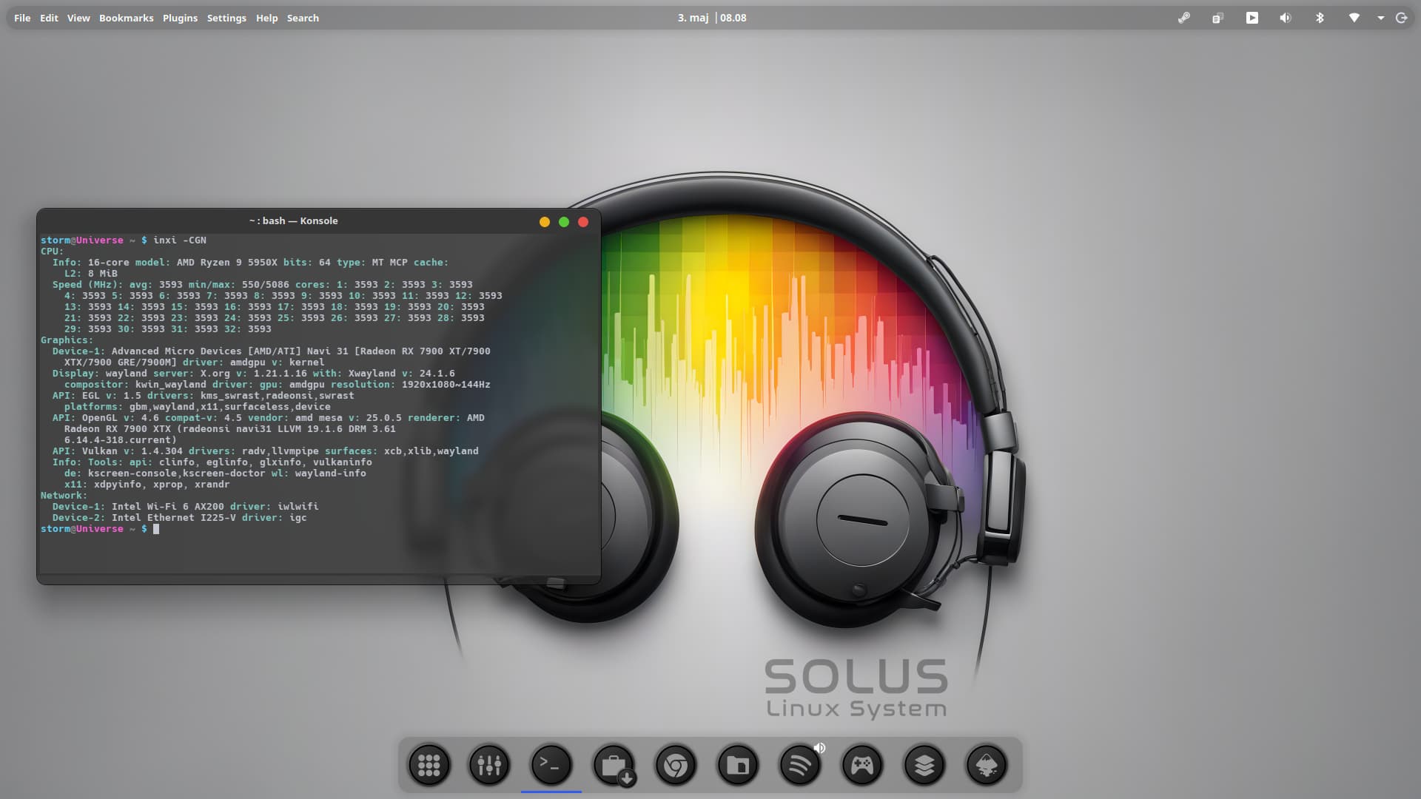Open the File menu
Screen dimensions: 1421x799
point(22,18)
